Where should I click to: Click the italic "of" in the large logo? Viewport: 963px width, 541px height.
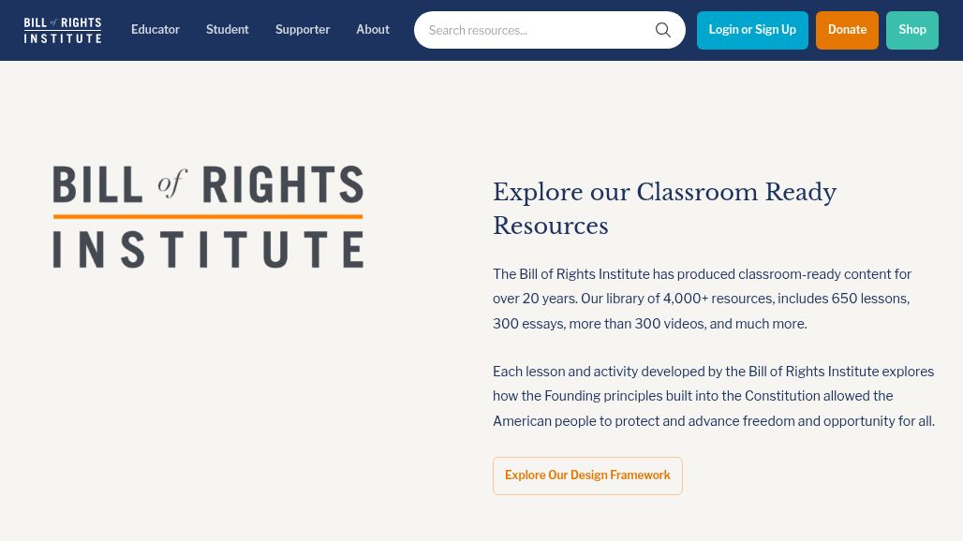[172, 183]
